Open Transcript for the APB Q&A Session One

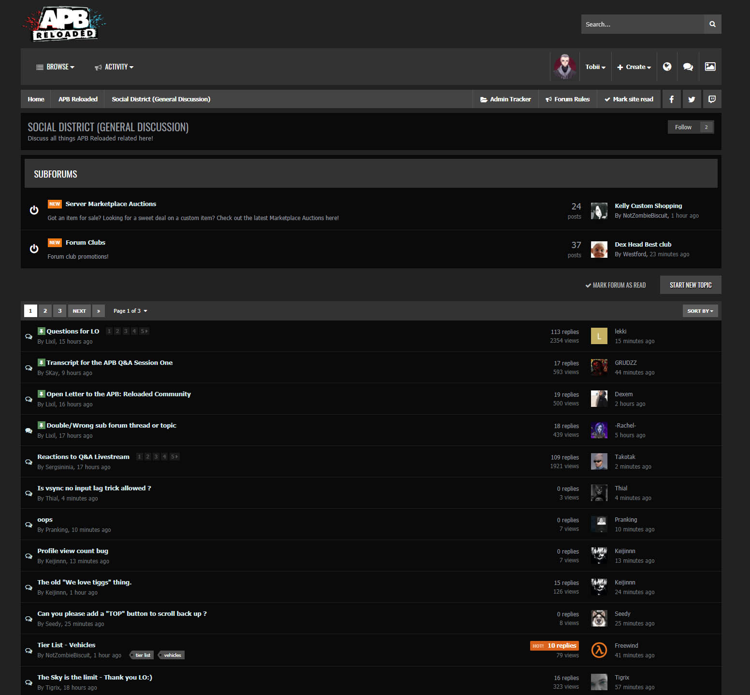[x=110, y=362]
